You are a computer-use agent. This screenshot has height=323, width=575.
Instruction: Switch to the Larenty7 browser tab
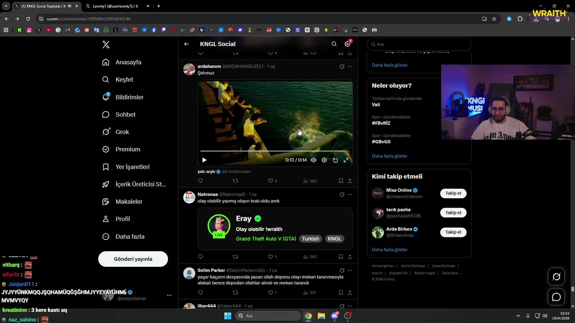(x=115, y=6)
